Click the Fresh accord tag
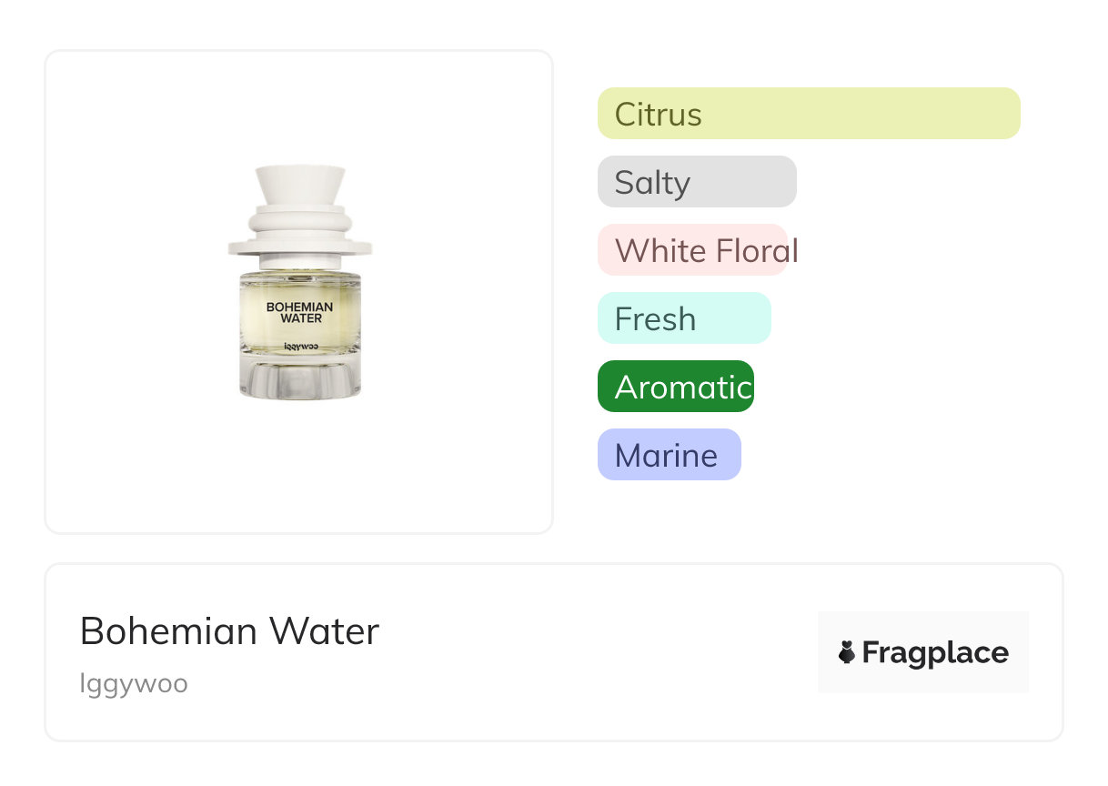 684,318
